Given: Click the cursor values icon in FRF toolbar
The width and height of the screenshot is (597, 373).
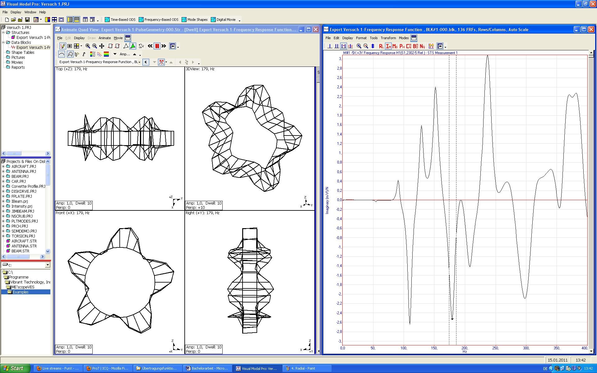Looking at the screenshot, I should 350,46.
